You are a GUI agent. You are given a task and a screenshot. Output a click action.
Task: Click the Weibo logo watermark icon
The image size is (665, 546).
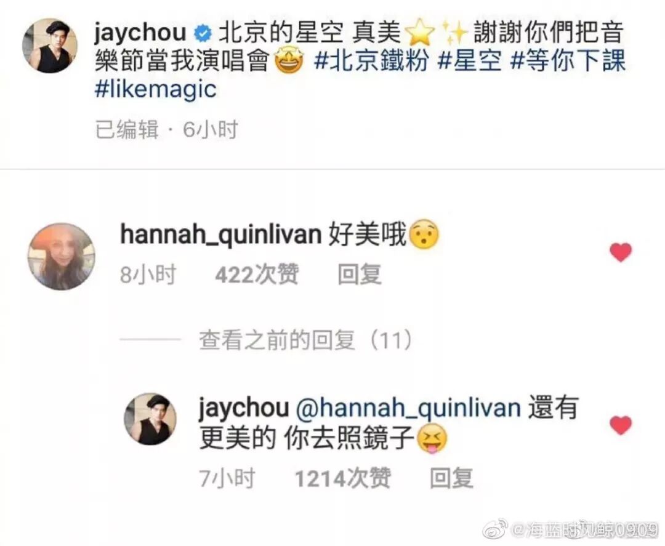tap(496, 528)
